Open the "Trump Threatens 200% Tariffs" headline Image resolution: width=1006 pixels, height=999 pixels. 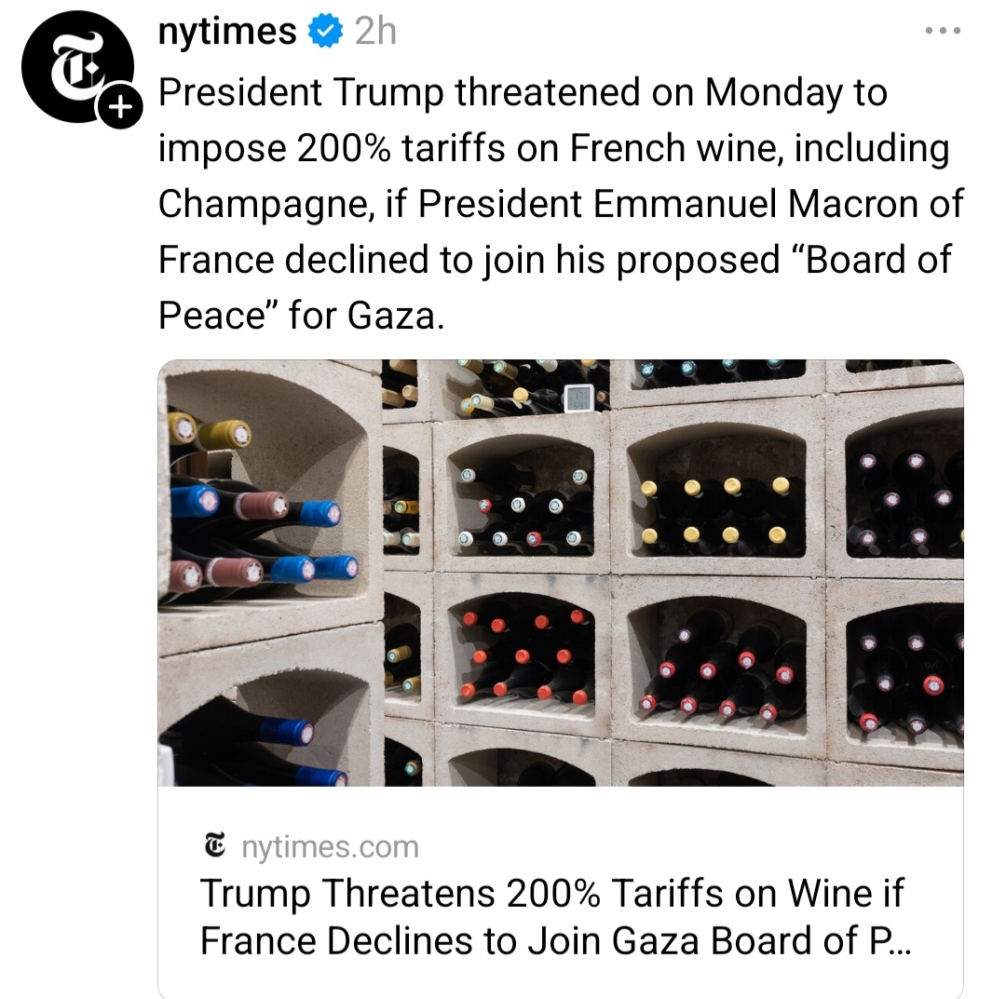(x=551, y=917)
